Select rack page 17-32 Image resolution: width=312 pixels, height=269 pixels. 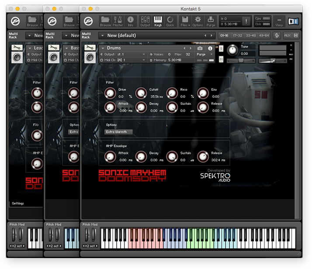point(238,35)
